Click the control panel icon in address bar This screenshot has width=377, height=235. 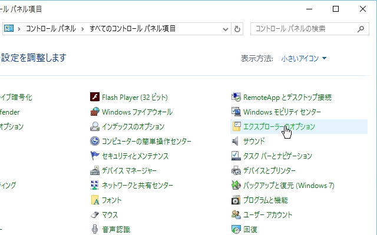click(x=9, y=29)
